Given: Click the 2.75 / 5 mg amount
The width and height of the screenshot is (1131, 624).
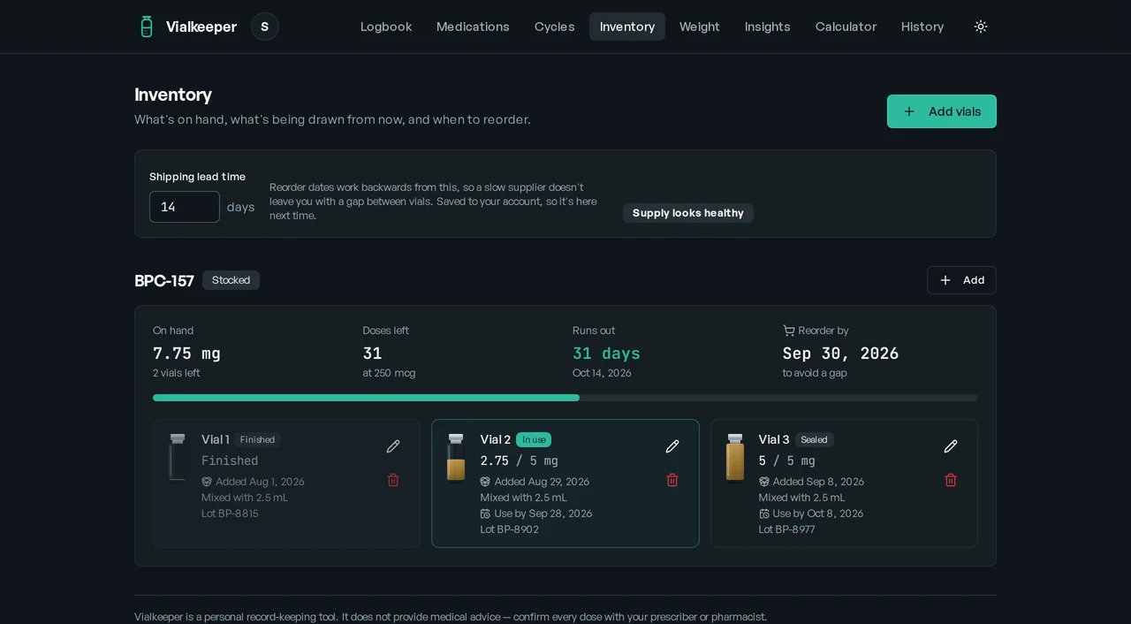Looking at the screenshot, I should click(519, 460).
